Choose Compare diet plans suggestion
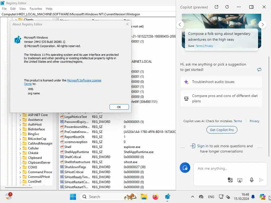Image resolution: width=271 pixels, height=203 pixels. [x=221, y=98]
